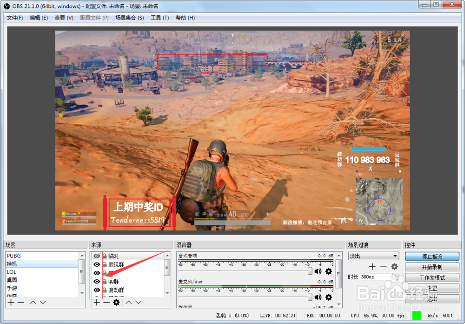Screen dimensions: 465x324
Task: Click the 台式音响 volume slider handle
Action: 310,271
